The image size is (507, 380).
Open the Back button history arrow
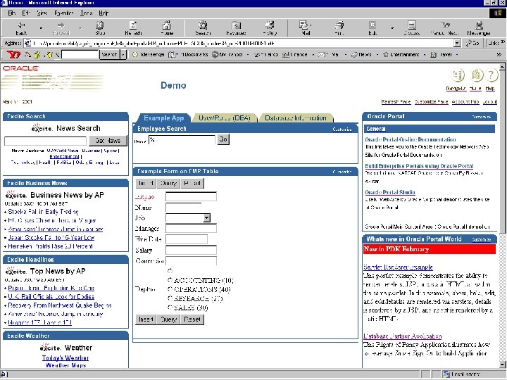[x=41, y=28]
